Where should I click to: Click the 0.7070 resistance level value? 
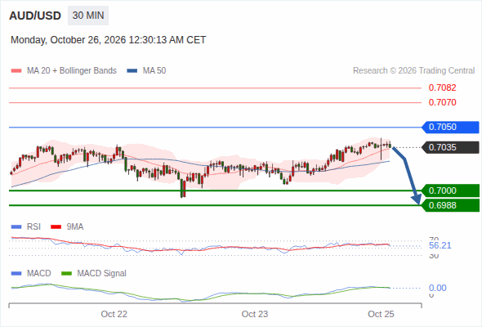(x=442, y=102)
